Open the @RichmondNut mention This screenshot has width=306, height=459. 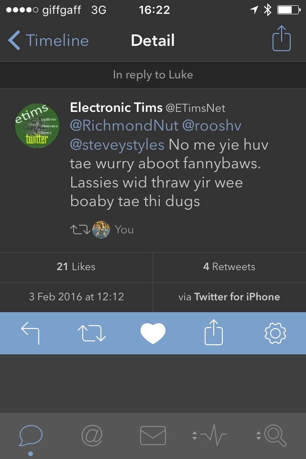(x=125, y=126)
